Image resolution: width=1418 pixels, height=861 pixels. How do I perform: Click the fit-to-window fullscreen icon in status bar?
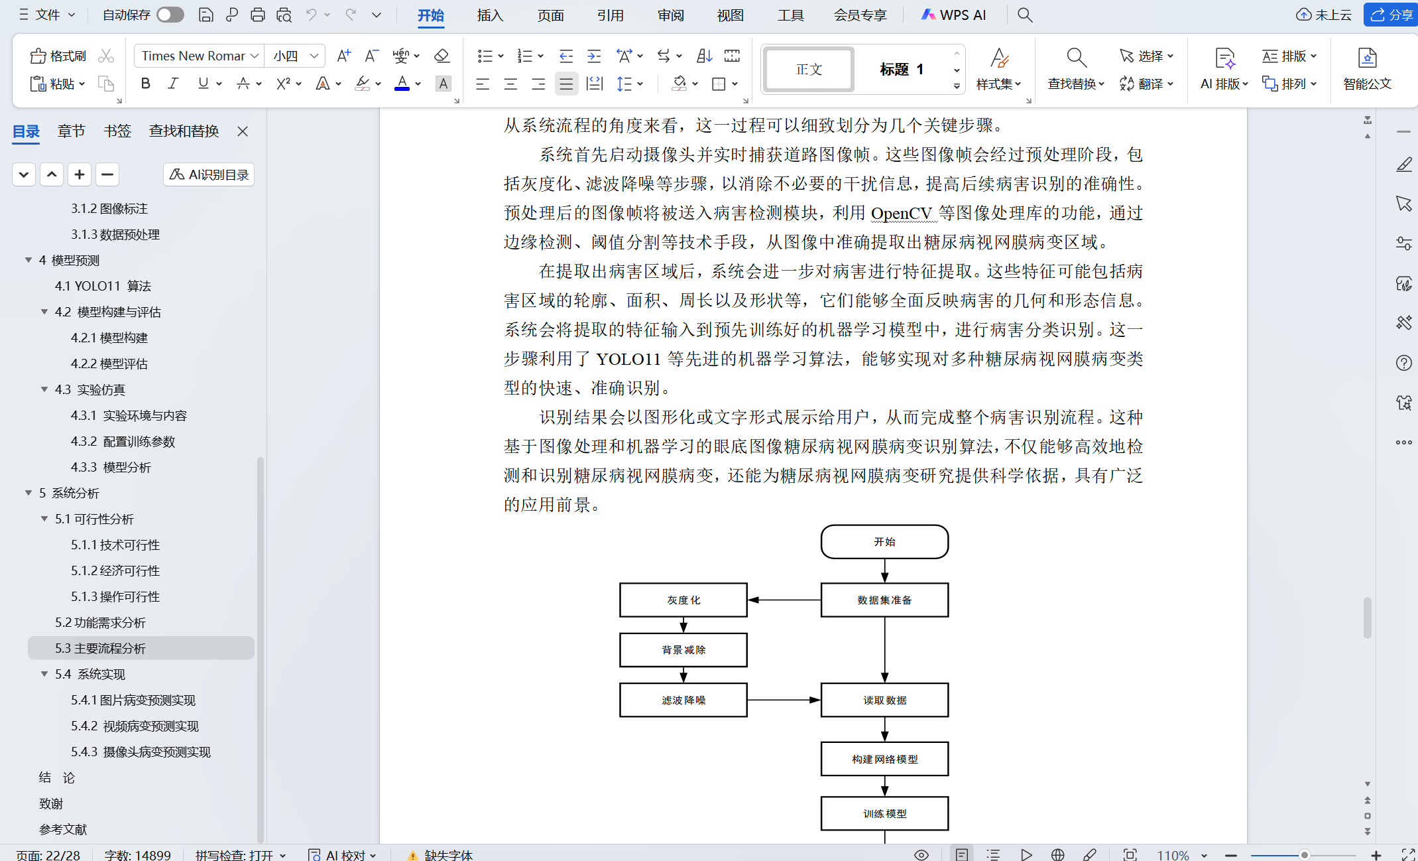(x=1130, y=854)
